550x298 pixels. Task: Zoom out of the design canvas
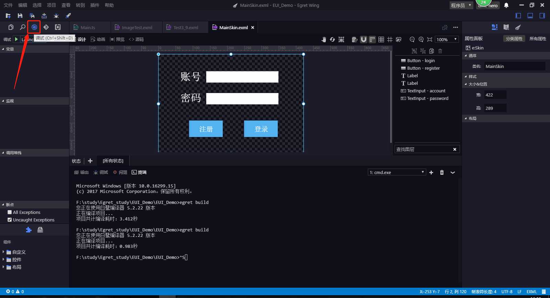coord(412,39)
